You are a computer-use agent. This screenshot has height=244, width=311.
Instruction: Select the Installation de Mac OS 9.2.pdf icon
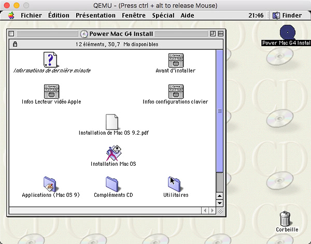pyautogui.click(x=112, y=122)
